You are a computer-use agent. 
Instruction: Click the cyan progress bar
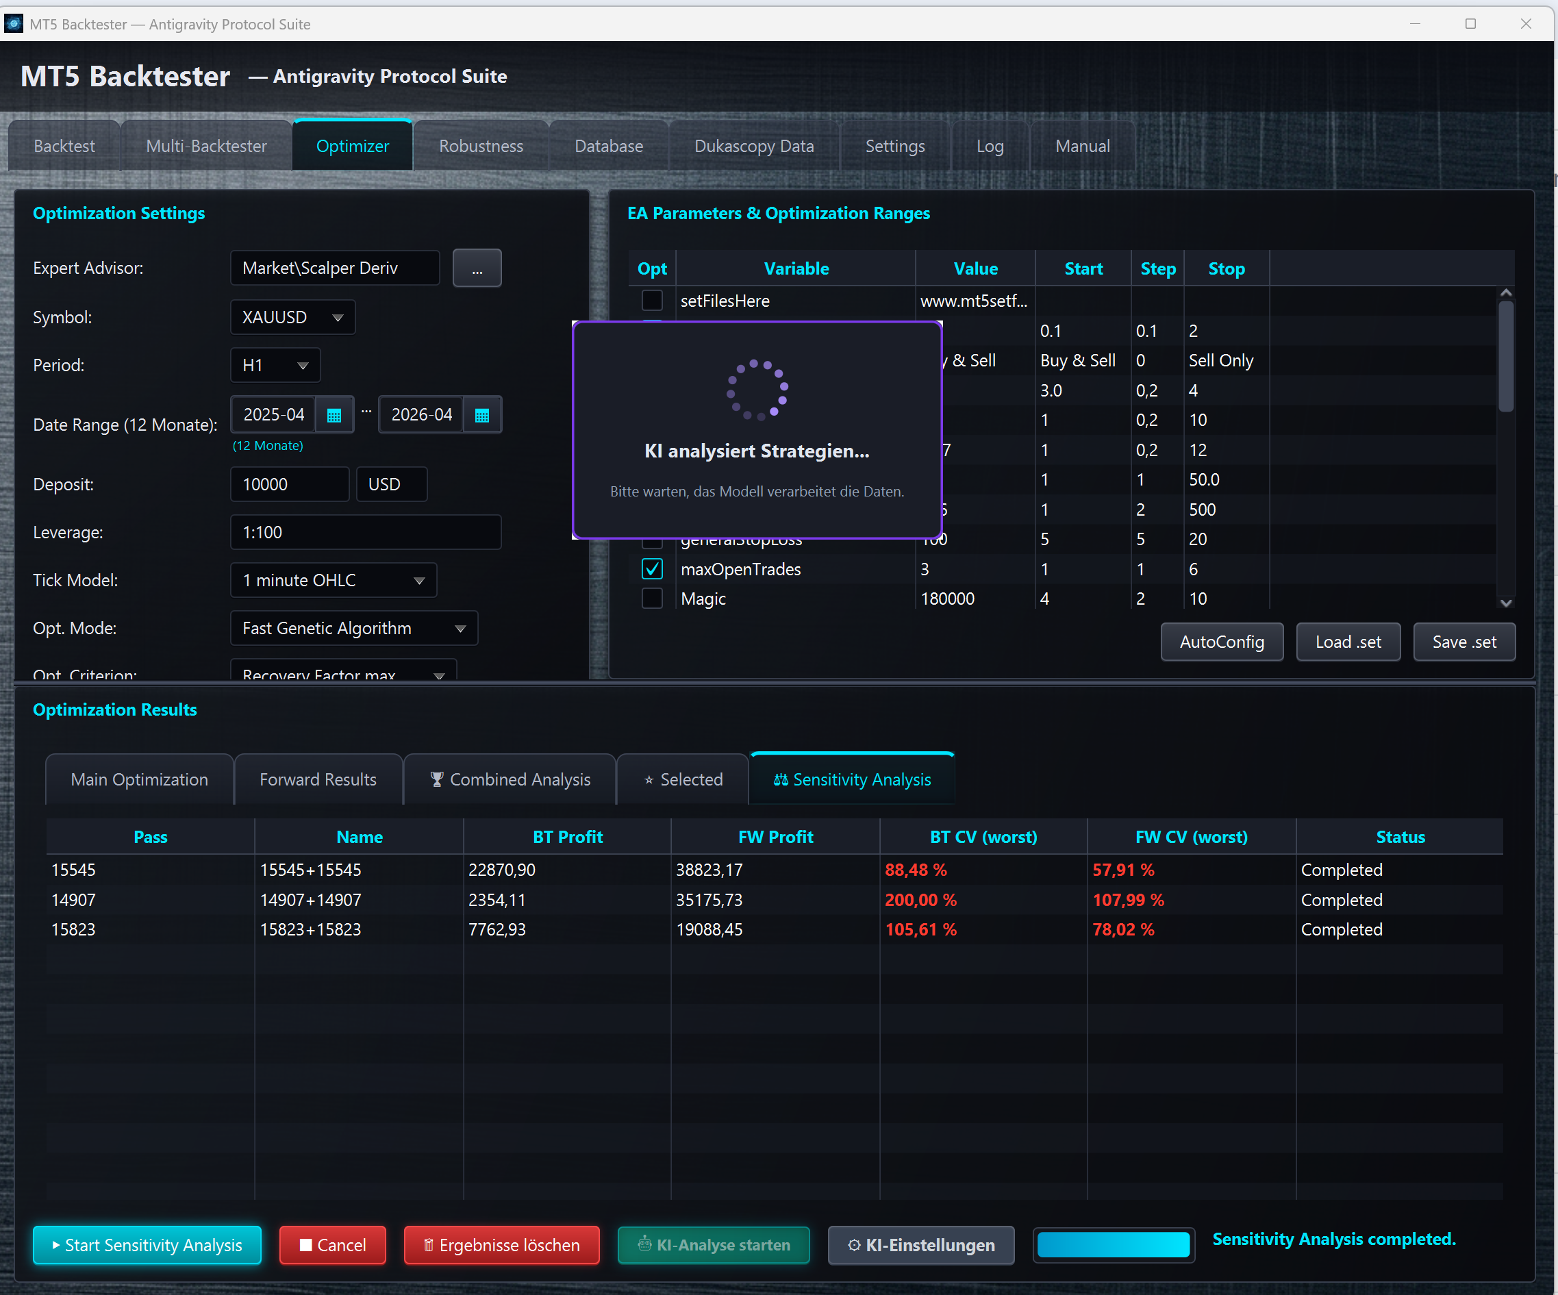(x=1114, y=1245)
